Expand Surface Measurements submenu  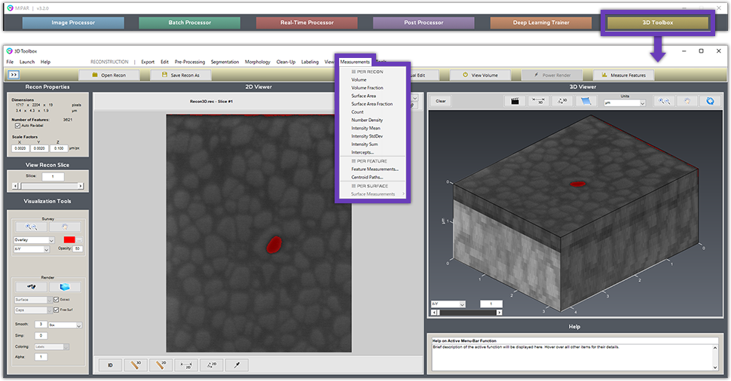point(373,194)
